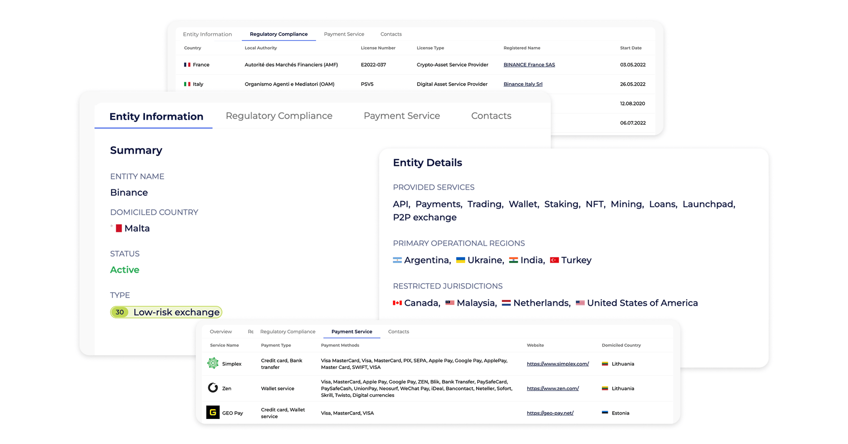This screenshot has width=848, height=444.
Task: Open Contacts tab in main panel
Action: tap(491, 116)
